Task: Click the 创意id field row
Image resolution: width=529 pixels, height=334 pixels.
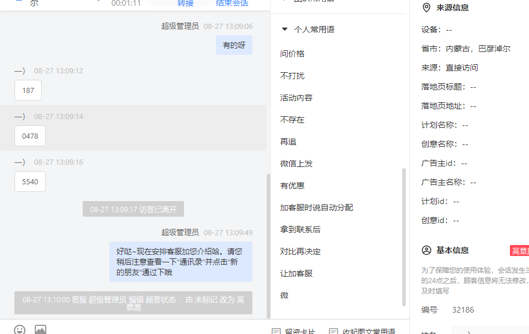Action: pos(440,220)
